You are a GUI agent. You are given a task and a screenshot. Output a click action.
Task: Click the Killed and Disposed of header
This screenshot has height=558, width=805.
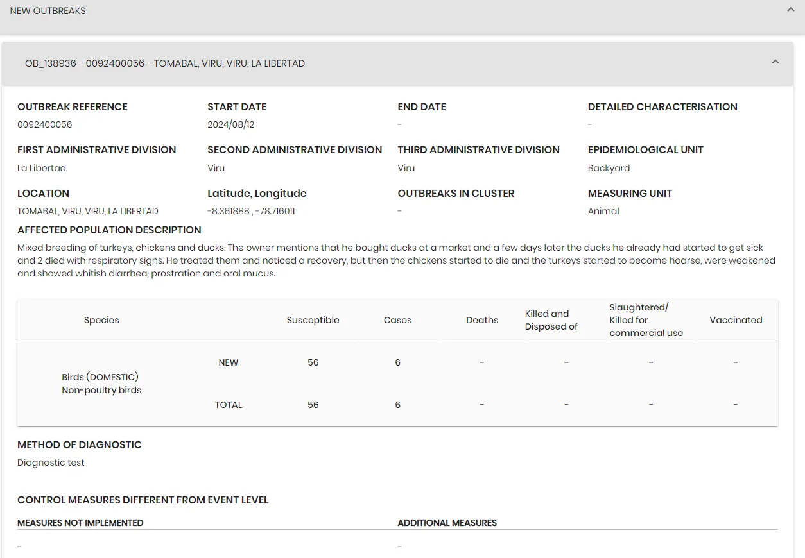[551, 320]
